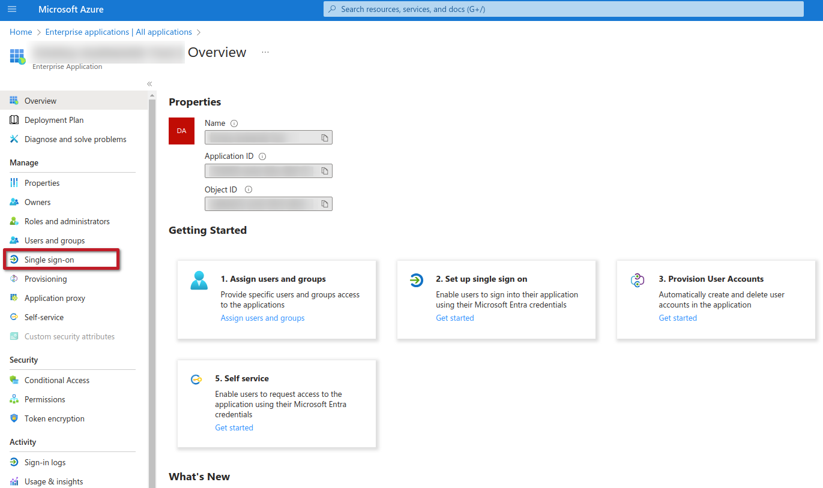Open Enterprise applications breadcrumb link
Viewport: 823px width, 488px height.
coord(118,32)
